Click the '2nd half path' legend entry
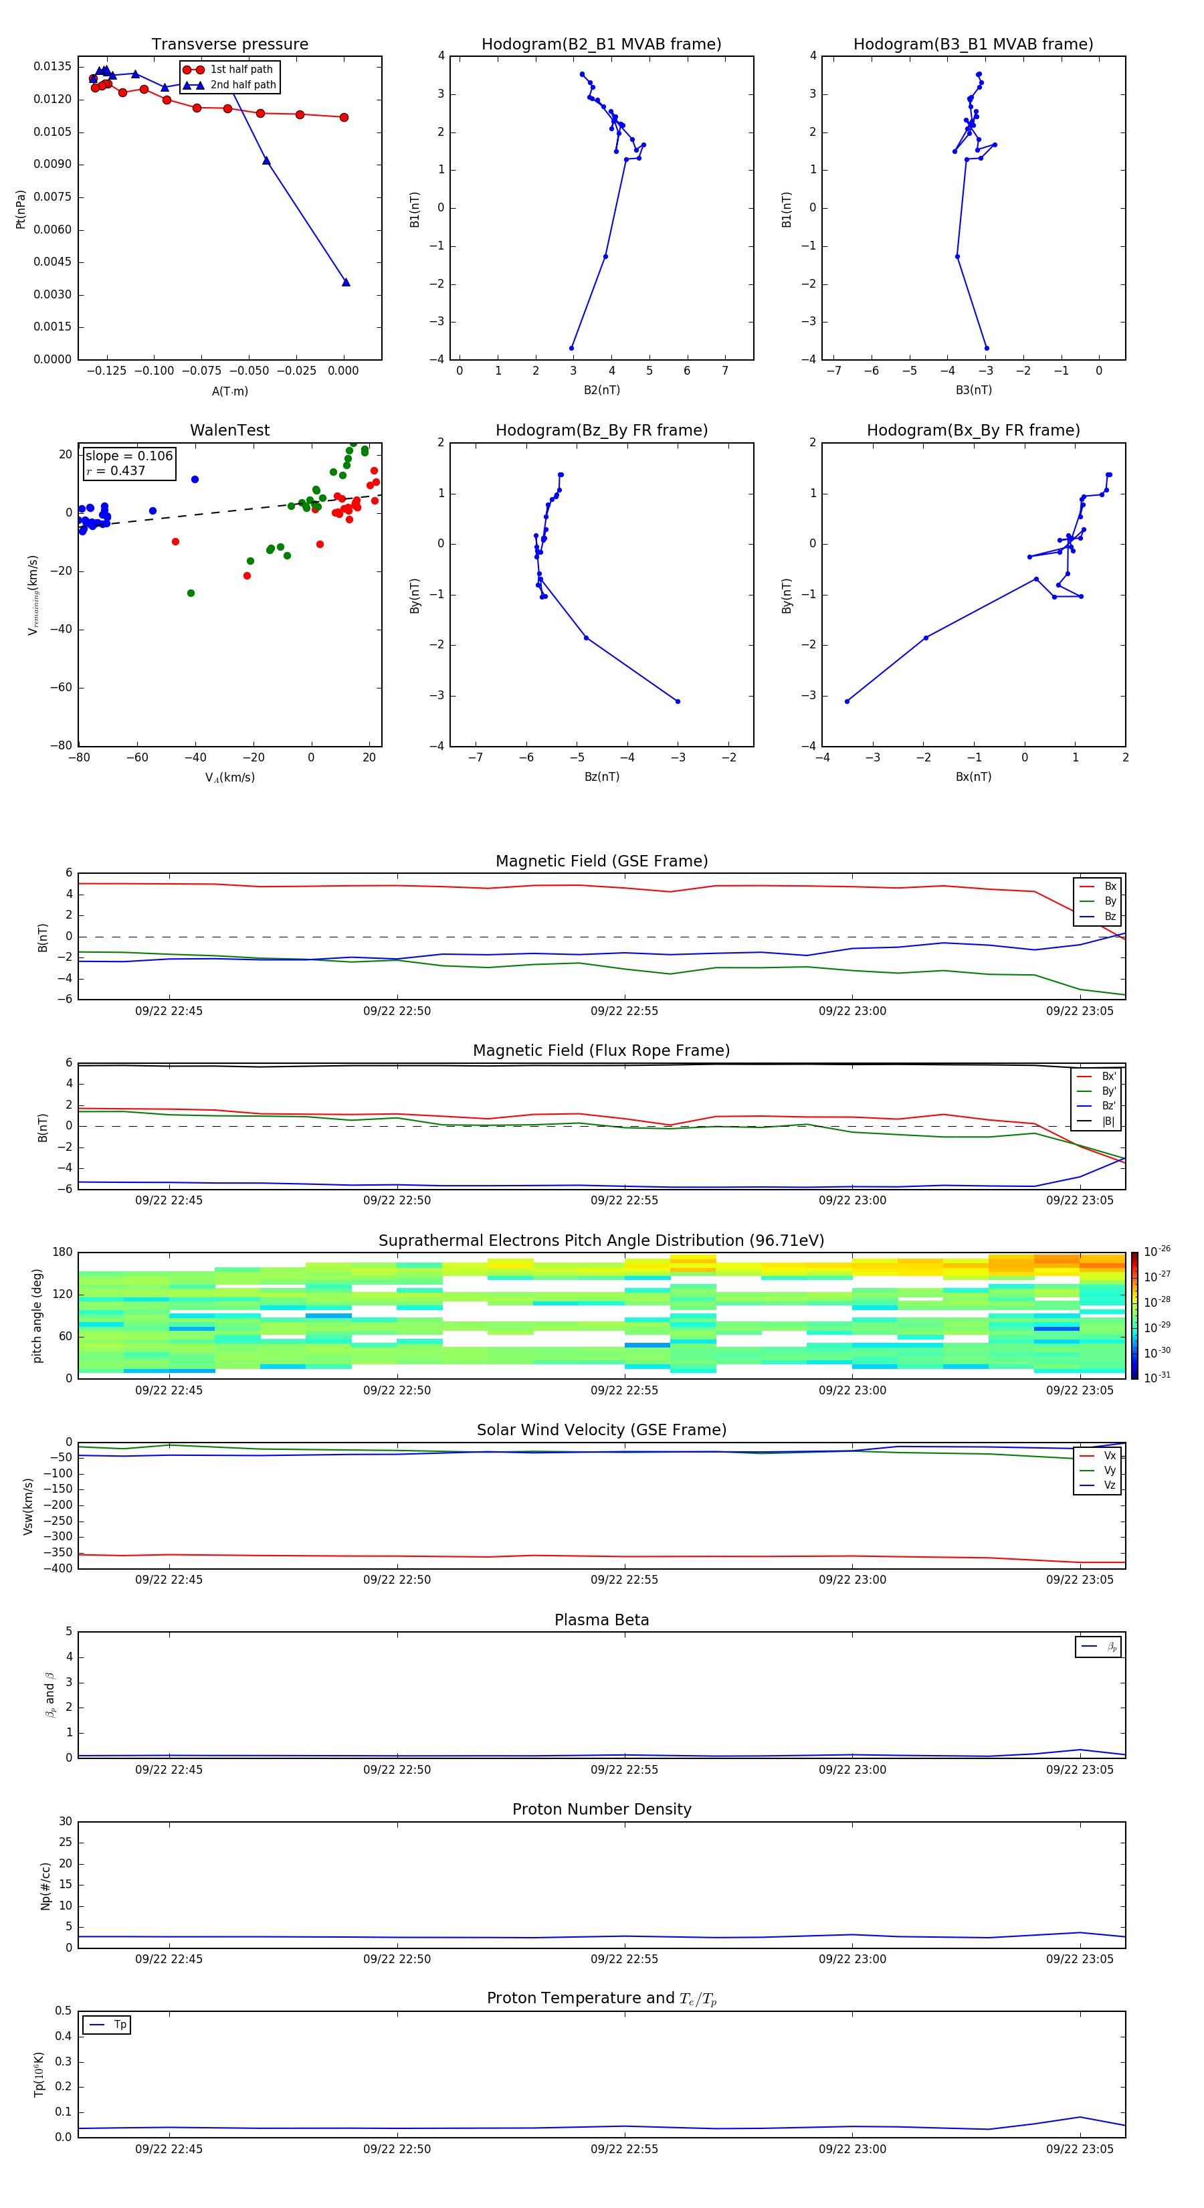This screenshot has width=1204, height=2208. pos(229,85)
